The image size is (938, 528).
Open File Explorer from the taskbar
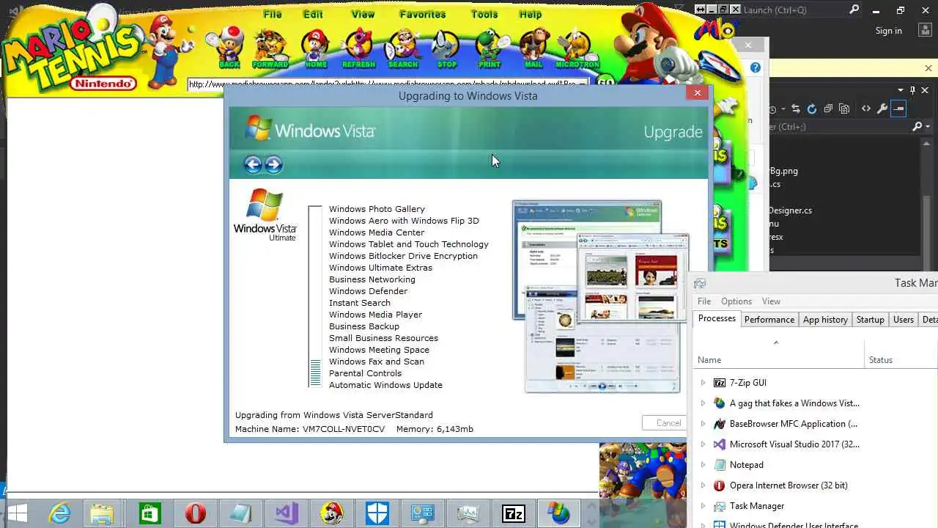pyautogui.click(x=104, y=513)
